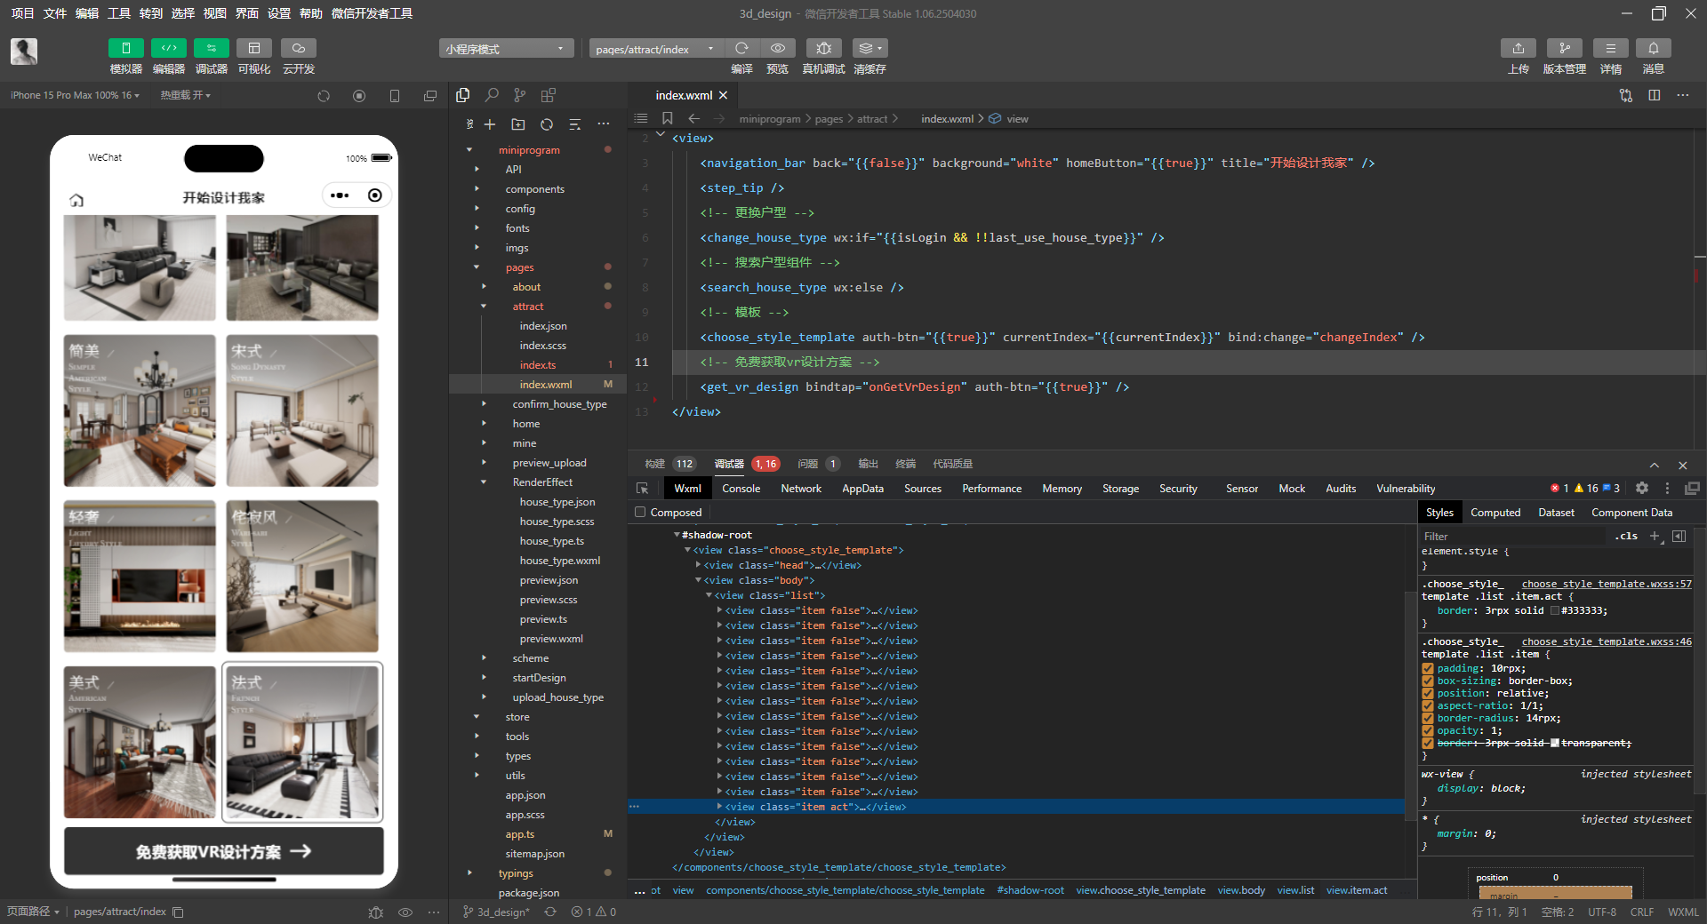Collapse all folders in explorer

coord(575,124)
